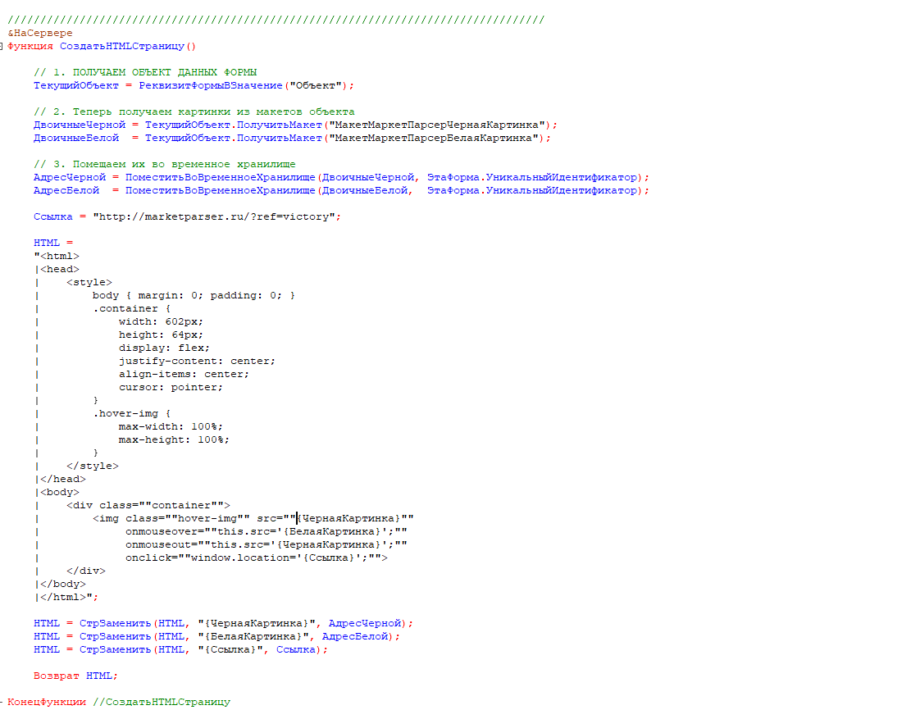
Task: Click the closing </head> tag
Action: (63, 479)
